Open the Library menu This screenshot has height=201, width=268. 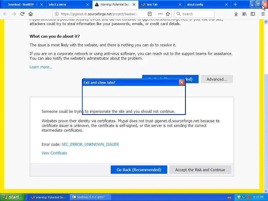pos(244,14)
